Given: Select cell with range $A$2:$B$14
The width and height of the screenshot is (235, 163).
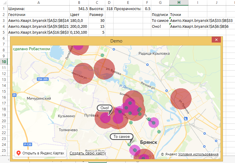Looking at the screenshot, I should 39,20.
